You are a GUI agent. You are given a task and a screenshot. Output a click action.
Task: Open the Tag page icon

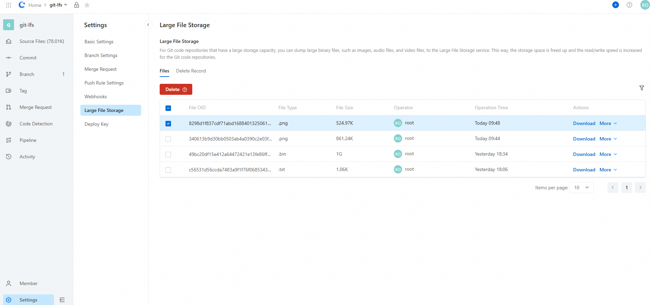(9, 91)
